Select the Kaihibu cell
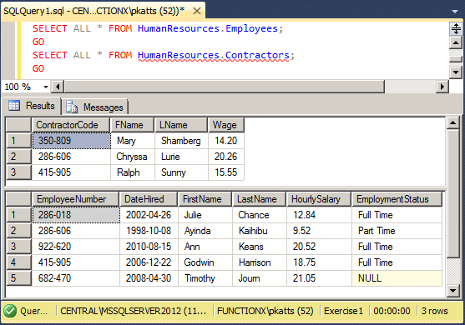This screenshot has width=465, height=325. tap(260, 231)
